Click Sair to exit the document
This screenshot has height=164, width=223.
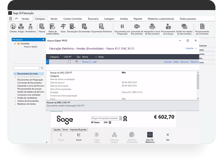pyautogui.click(x=168, y=136)
